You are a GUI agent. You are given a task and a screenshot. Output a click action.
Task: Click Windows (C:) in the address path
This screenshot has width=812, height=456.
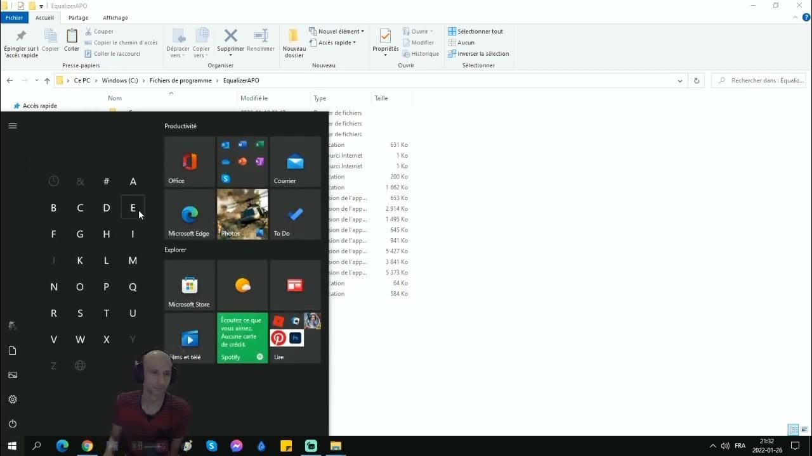(120, 80)
